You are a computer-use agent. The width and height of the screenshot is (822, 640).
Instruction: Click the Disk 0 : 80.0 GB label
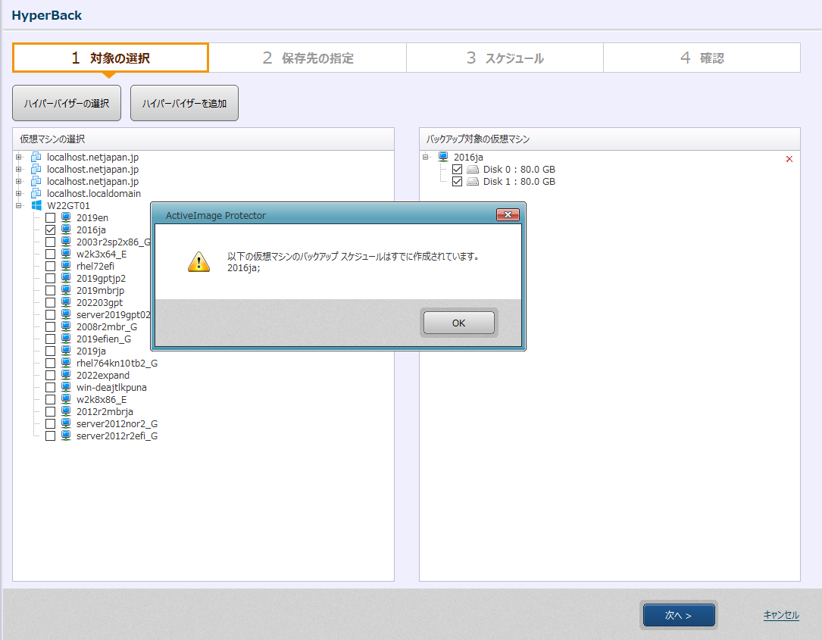(x=519, y=170)
